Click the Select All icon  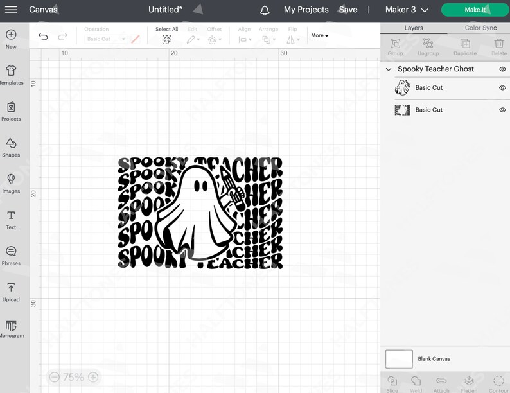167,40
